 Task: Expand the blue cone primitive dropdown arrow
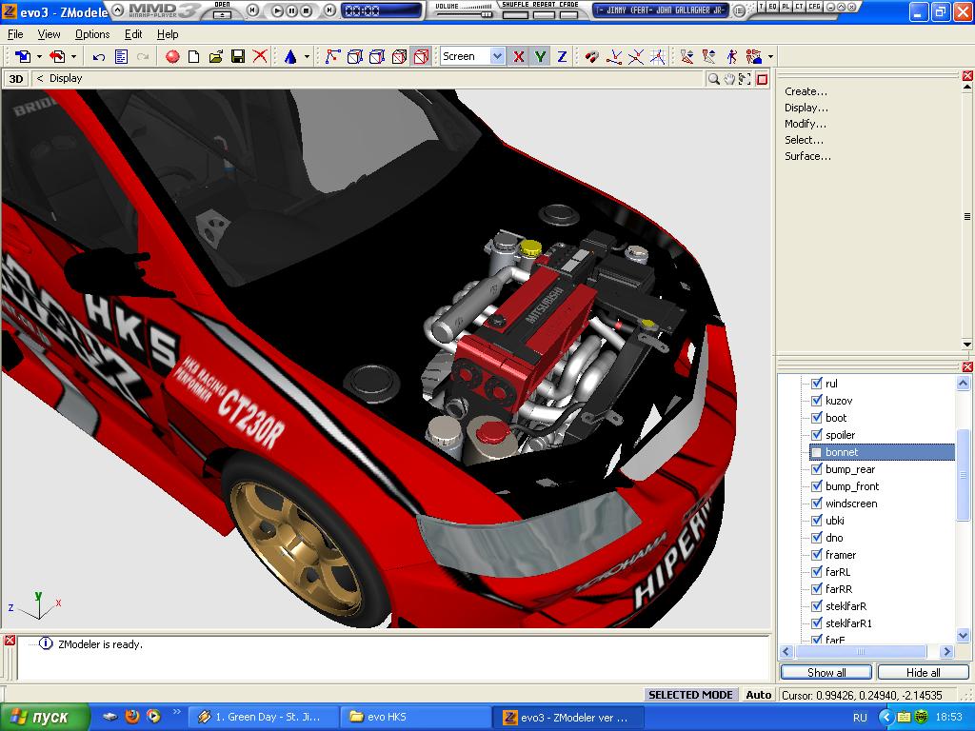coord(307,57)
